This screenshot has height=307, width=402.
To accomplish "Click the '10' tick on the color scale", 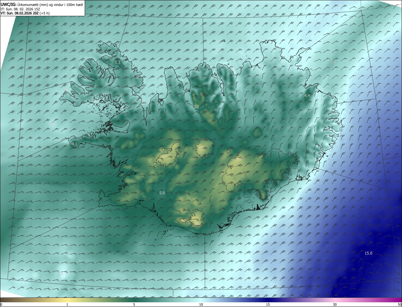I will (x=201, y=304).
